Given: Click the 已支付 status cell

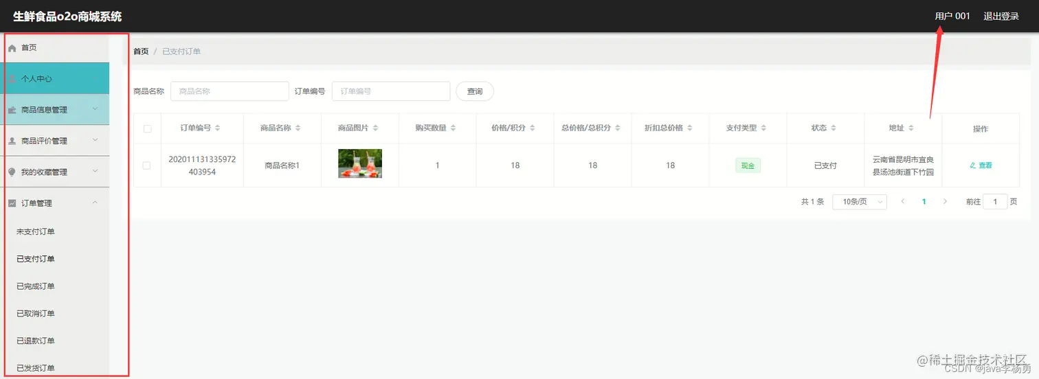Looking at the screenshot, I should coord(825,165).
